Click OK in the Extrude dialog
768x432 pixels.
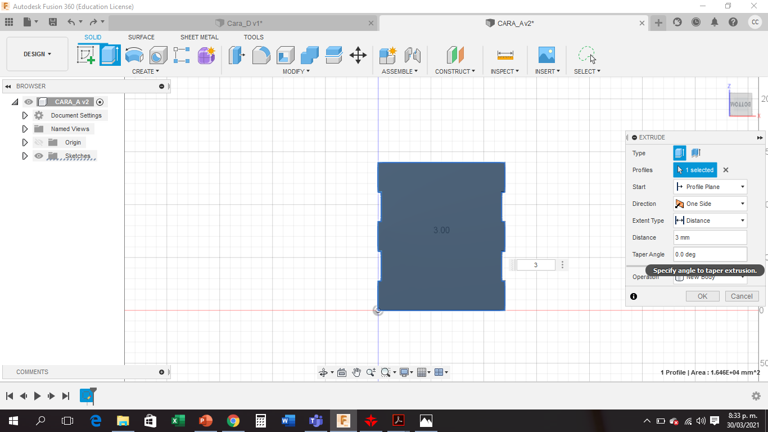[702, 296]
